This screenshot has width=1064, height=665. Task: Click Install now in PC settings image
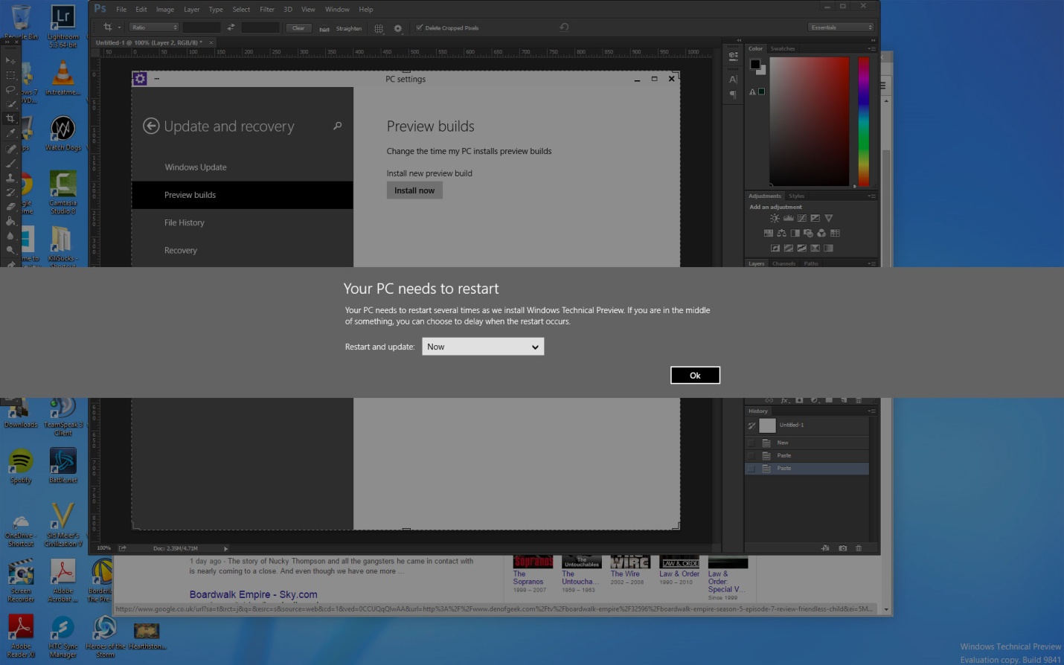(x=414, y=190)
